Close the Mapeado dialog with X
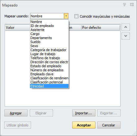Screen dimensions: 137x136 [x=132, y=5]
